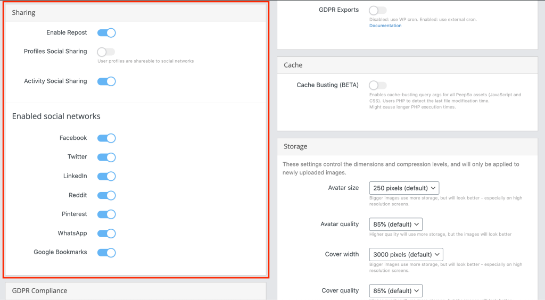Click the Twitter label

tap(77, 156)
